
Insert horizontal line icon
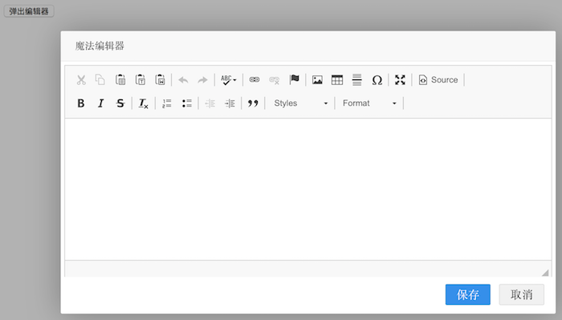(357, 80)
